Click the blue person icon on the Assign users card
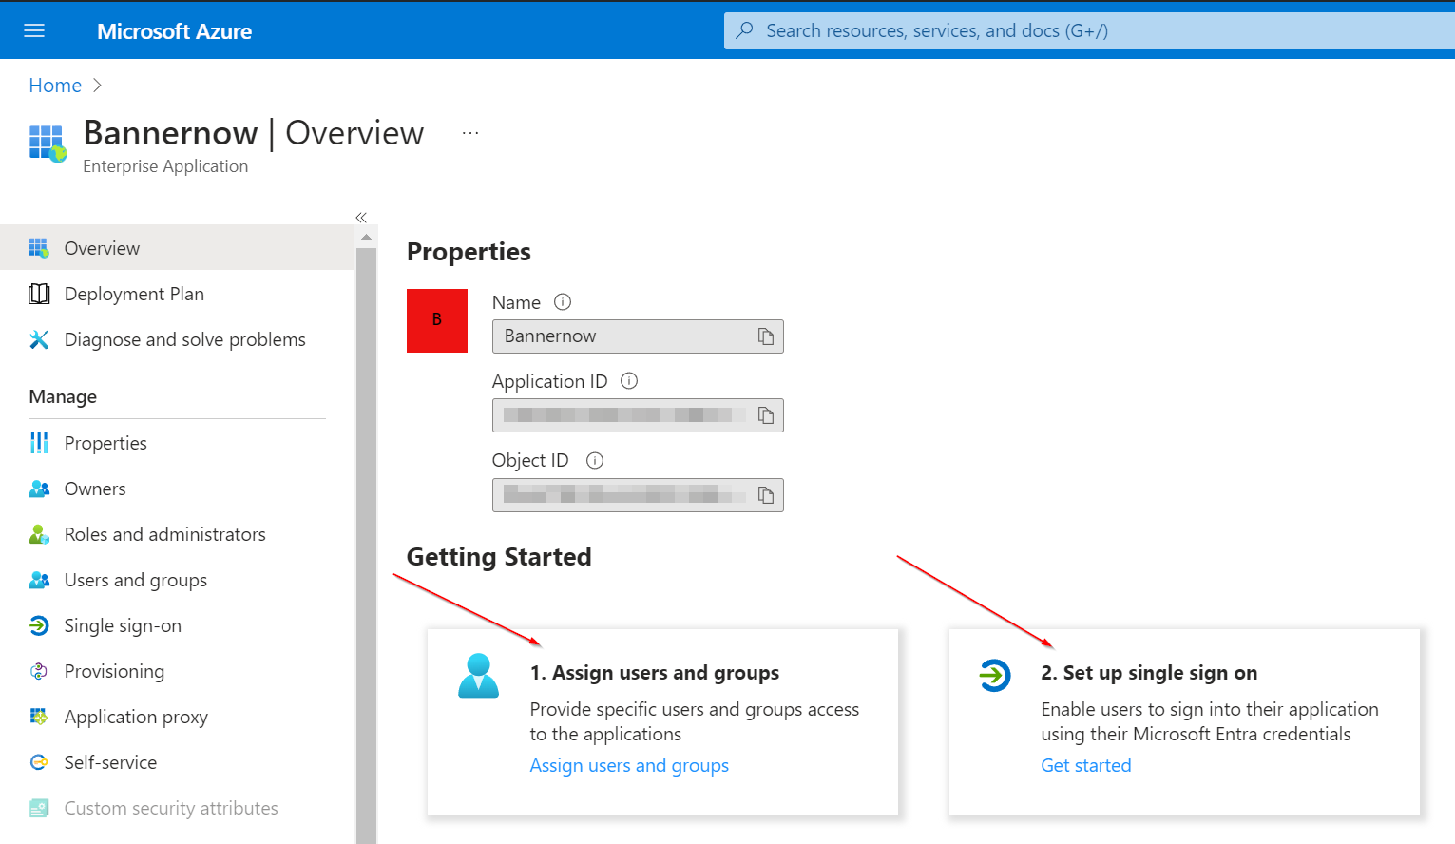The height and width of the screenshot is (844, 1455). coord(478,676)
